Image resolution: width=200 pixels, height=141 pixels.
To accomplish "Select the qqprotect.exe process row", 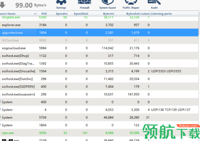I will pos(99,33).
